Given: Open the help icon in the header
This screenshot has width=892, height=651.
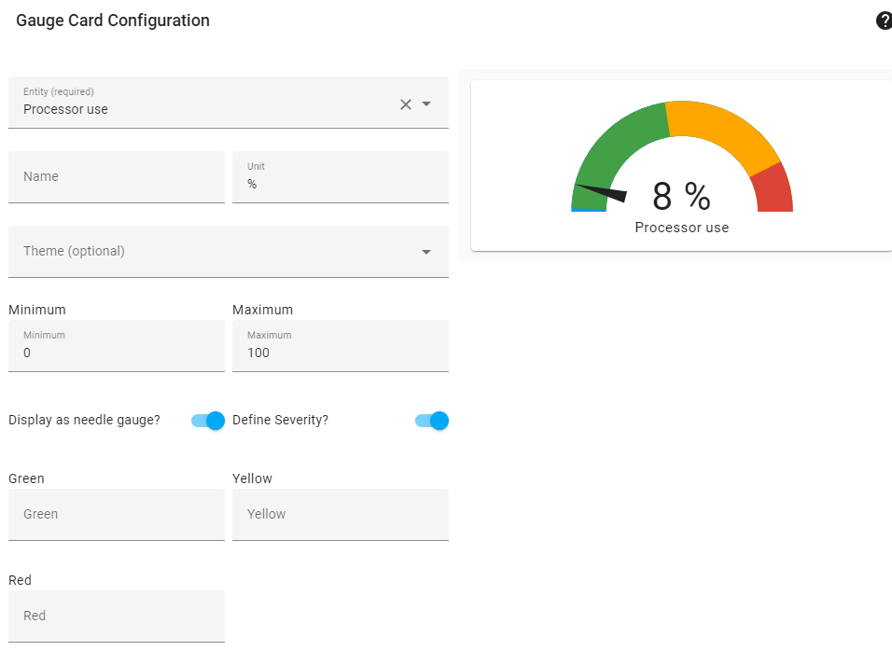Looking at the screenshot, I should (884, 21).
